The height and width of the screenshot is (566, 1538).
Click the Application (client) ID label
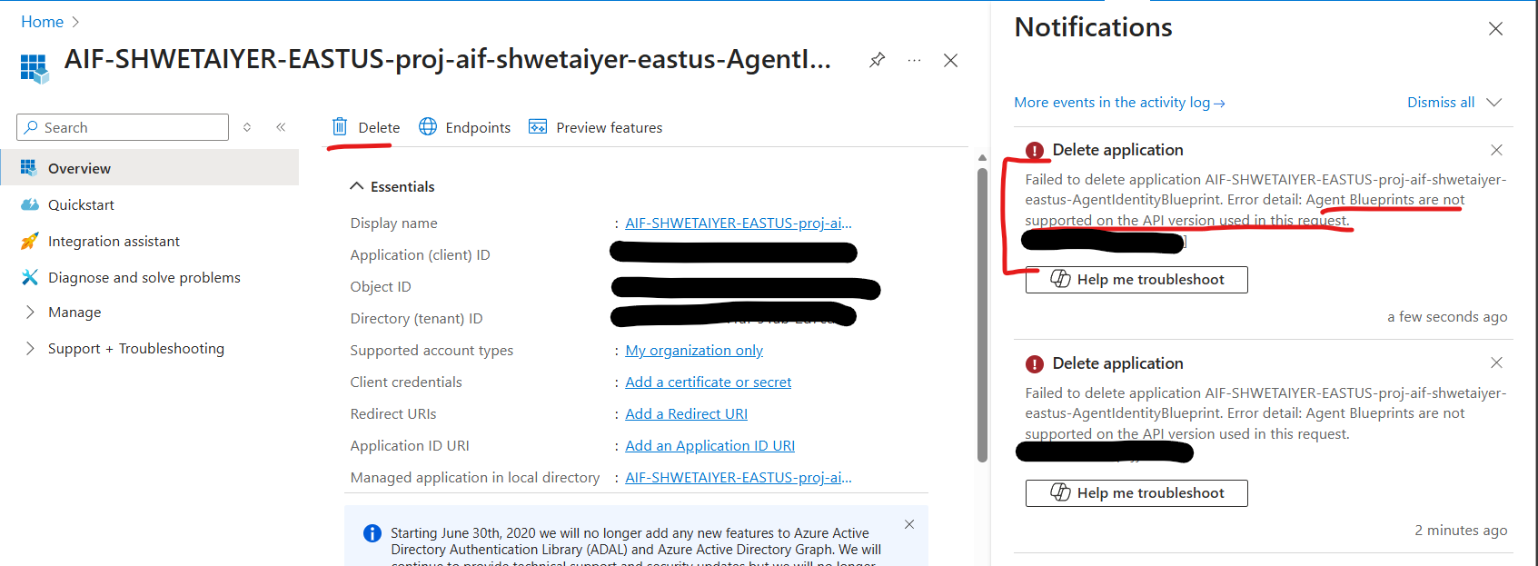420,254
